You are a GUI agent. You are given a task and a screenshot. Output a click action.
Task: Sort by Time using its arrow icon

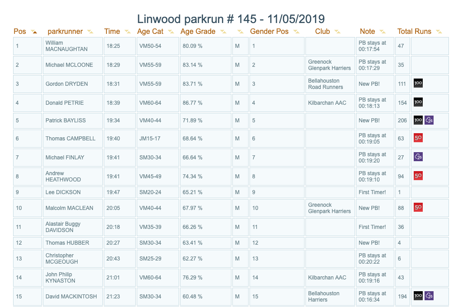click(128, 32)
